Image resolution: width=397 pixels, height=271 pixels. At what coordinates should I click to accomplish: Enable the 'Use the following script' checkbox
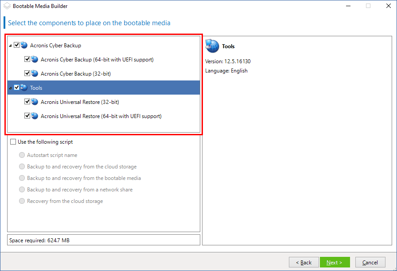click(x=13, y=142)
